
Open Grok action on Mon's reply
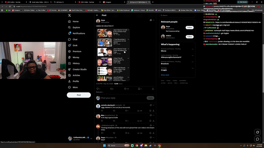coord(151,115)
